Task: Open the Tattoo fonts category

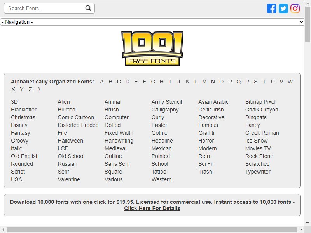Action: [159, 172]
